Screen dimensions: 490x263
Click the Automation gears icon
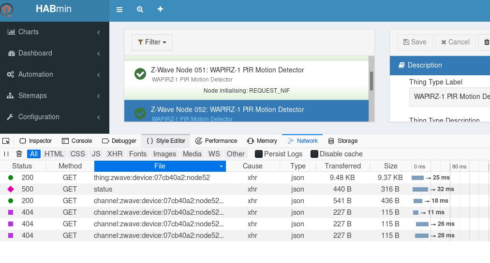[x=11, y=74]
